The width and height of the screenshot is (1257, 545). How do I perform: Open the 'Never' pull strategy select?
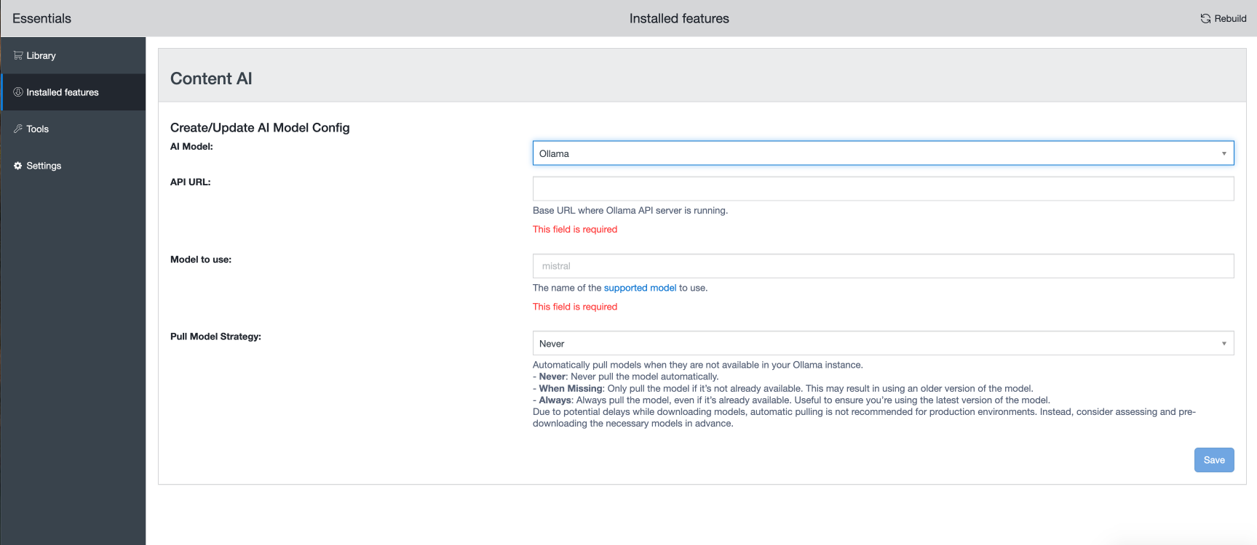pyautogui.click(x=873, y=344)
